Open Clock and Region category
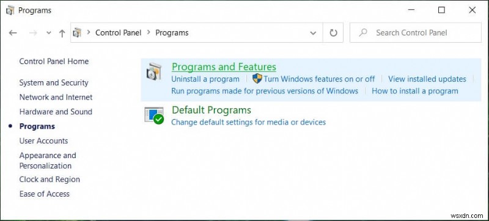This screenshot has width=489, height=221. pyautogui.click(x=50, y=179)
